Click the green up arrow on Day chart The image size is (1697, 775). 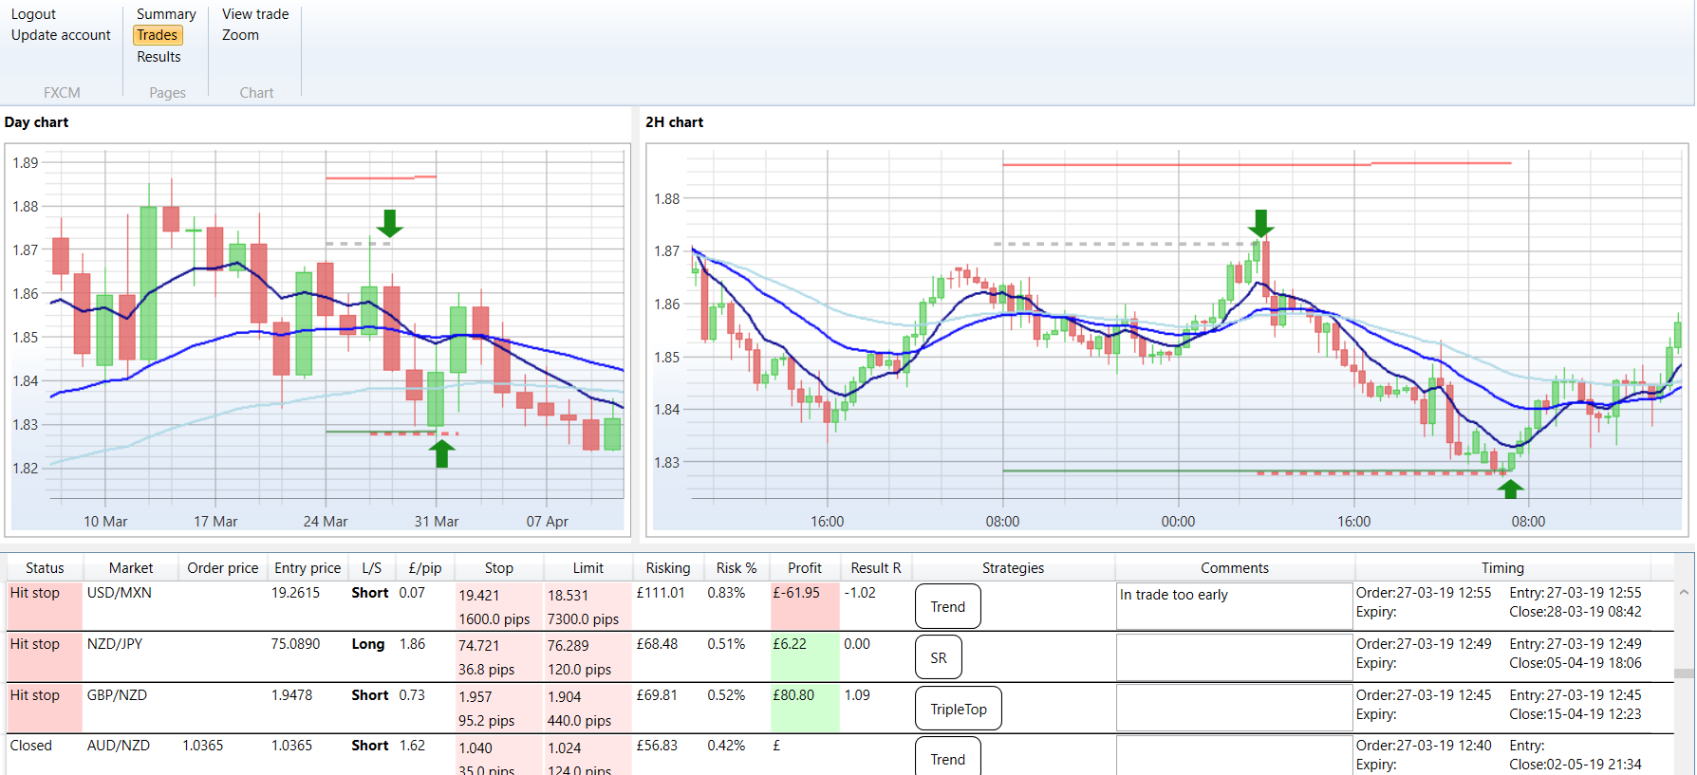point(441,453)
